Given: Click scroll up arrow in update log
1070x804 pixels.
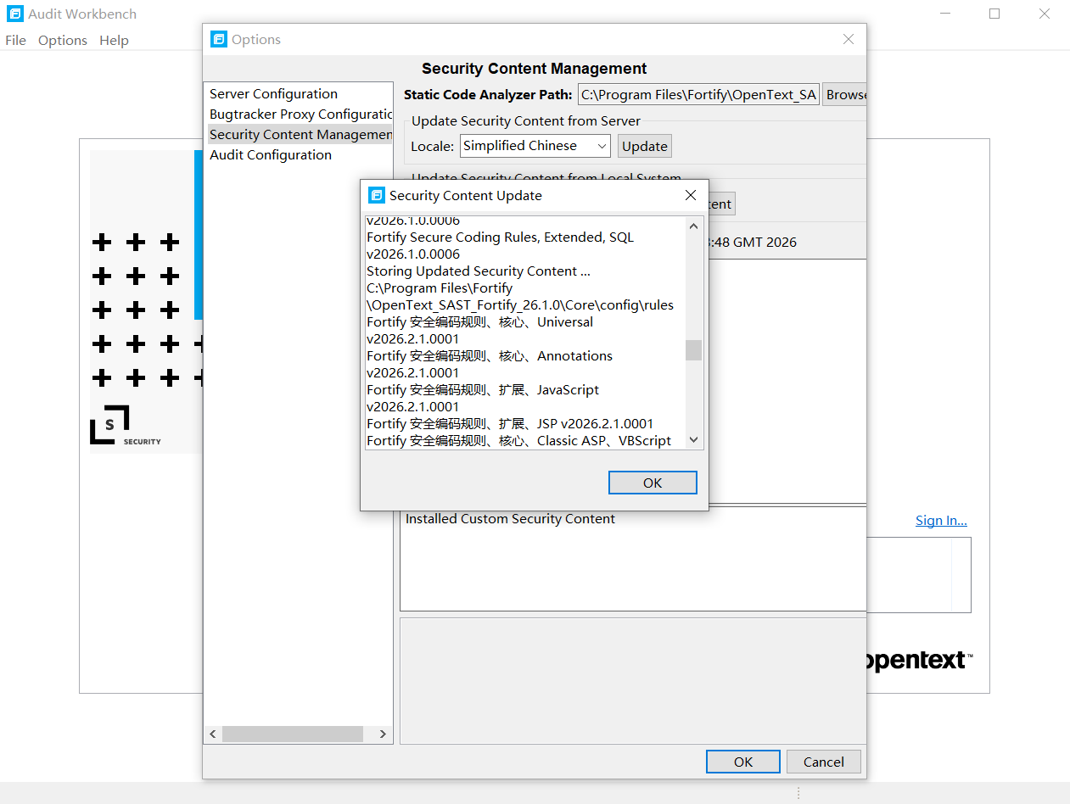Looking at the screenshot, I should (x=694, y=226).
